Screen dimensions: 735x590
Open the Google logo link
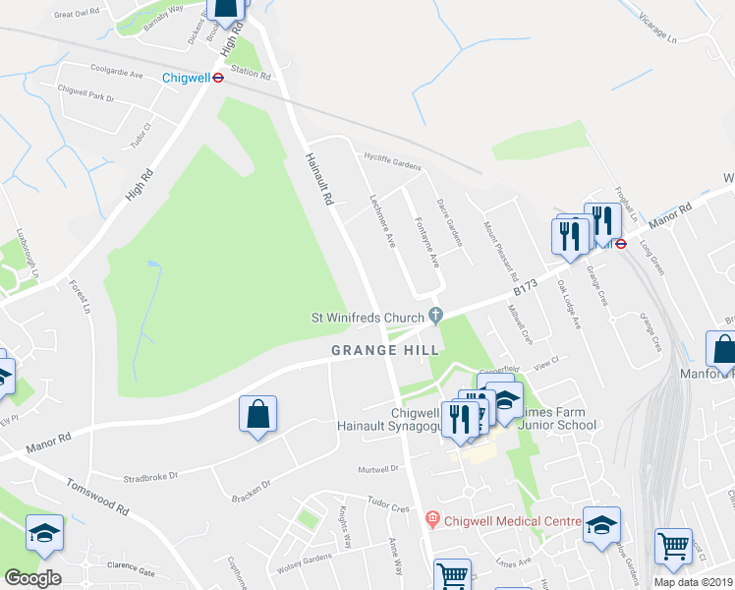(32, 578)
